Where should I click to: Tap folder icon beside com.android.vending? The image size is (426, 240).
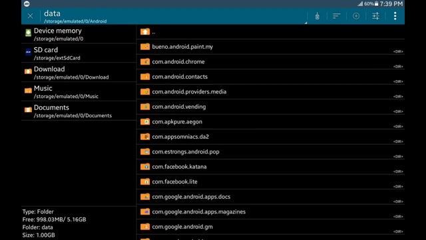(x=145, y=107)
